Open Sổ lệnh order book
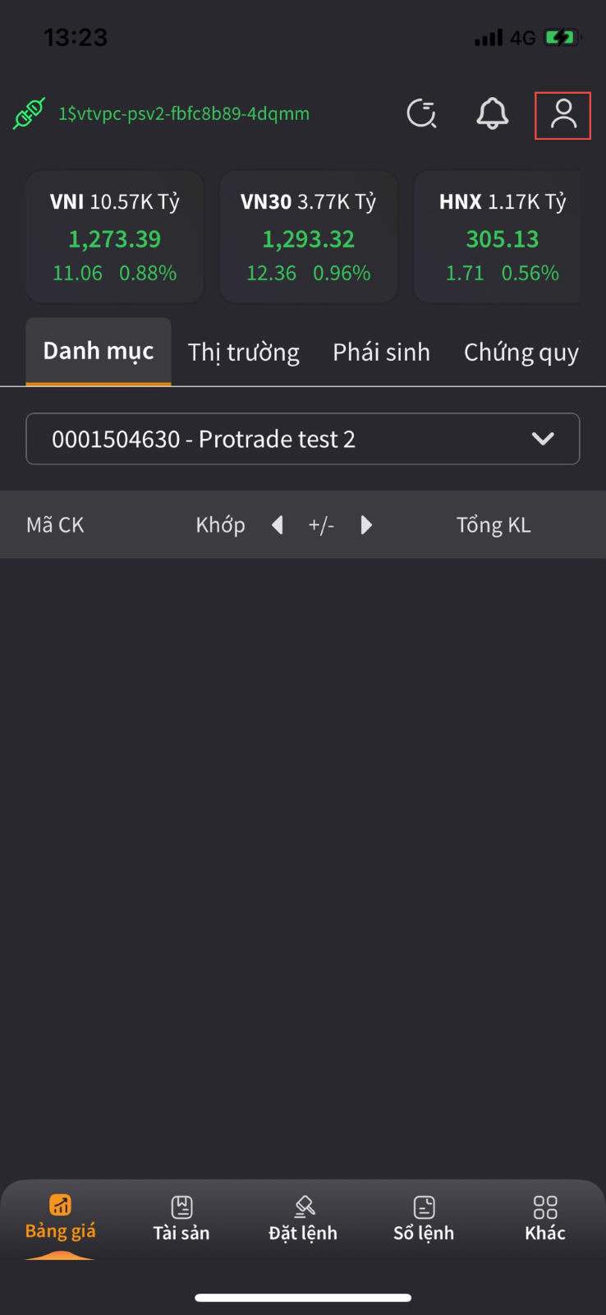Screen dimensions: 606x1315 [x=424, y=1218]
